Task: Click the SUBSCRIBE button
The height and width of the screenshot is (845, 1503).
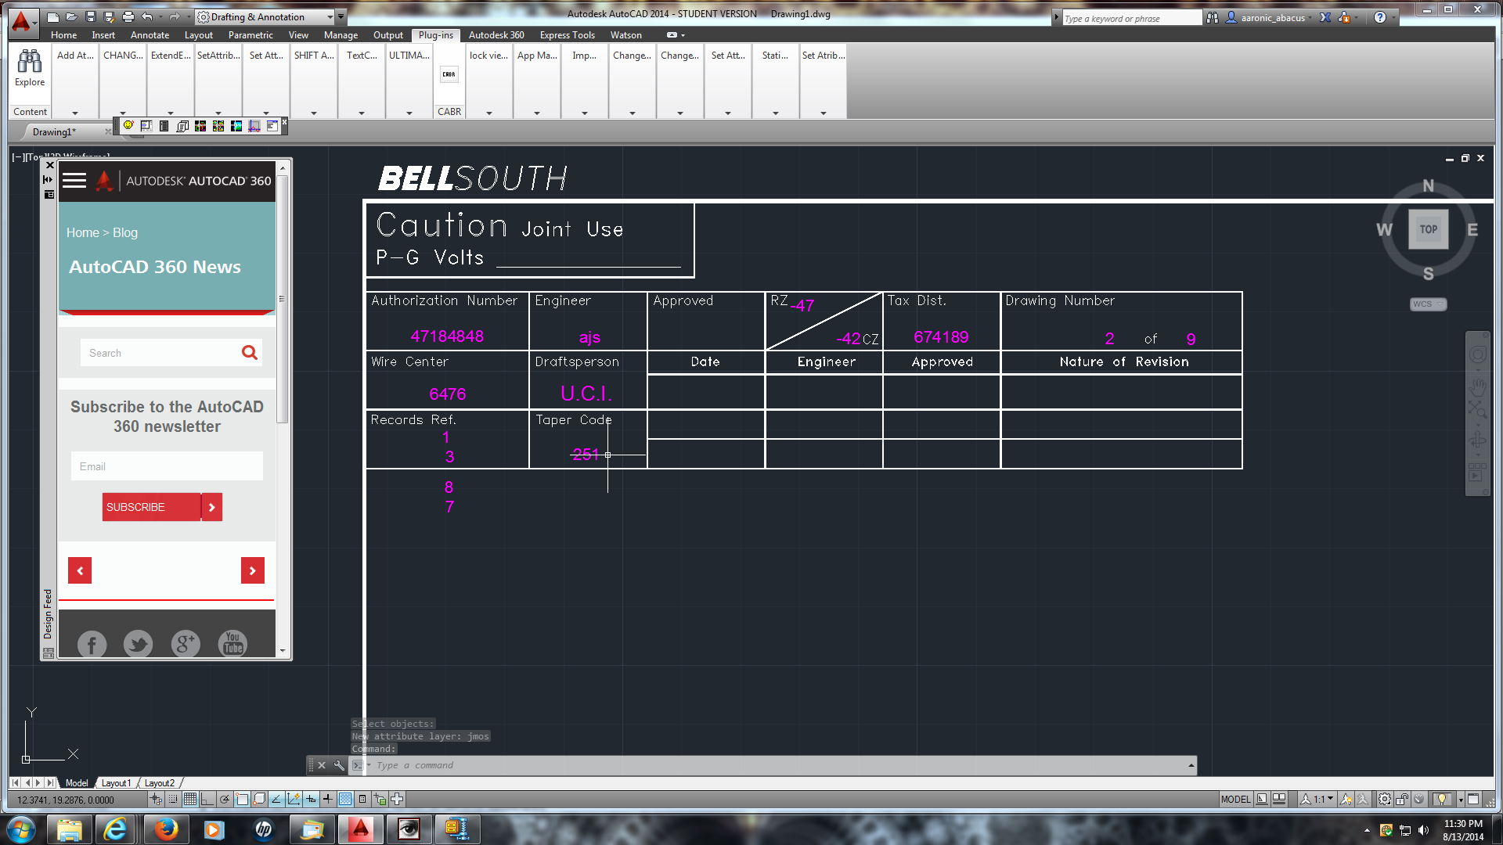Action: tap(151, 507)
